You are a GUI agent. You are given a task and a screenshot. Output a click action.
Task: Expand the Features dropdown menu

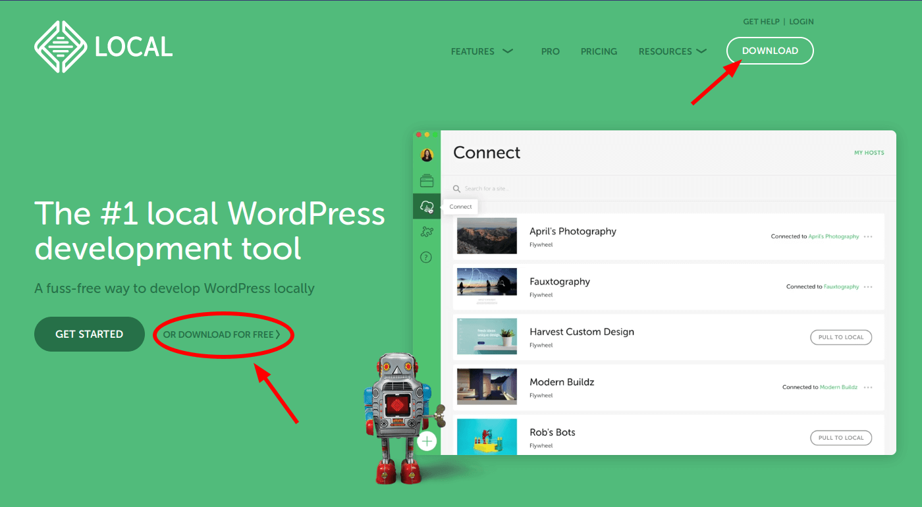tap(481, 51)
